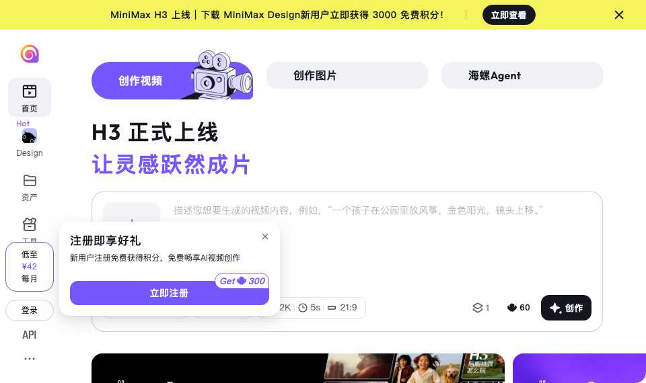Open the tools toolbox sidebar icon

[x=29, y=224]
